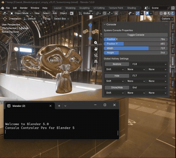Click the Toggle Console button
The image size is (176, 158).
point(136,35)
